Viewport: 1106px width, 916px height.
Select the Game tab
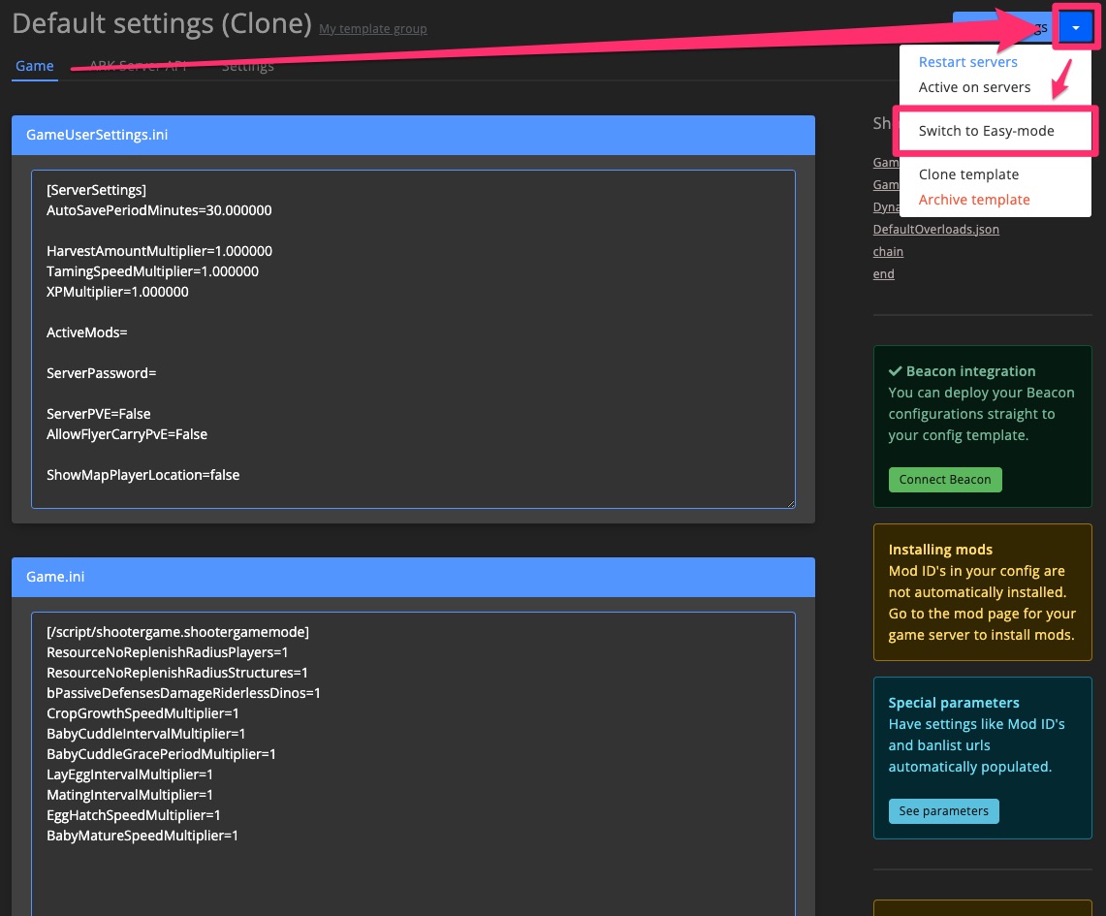click(35, 66)
